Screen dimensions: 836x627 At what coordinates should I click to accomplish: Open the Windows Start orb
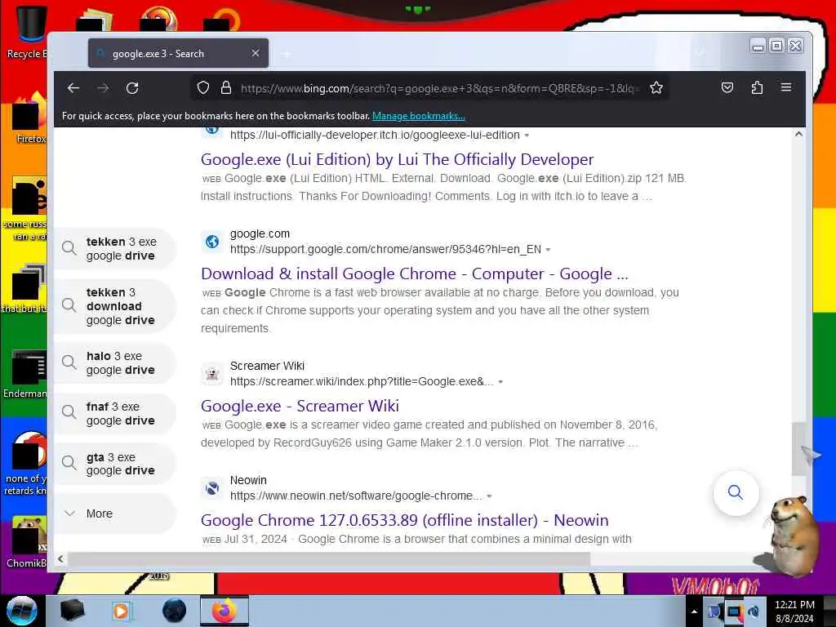pyautogui.click(x=22, y=611)
